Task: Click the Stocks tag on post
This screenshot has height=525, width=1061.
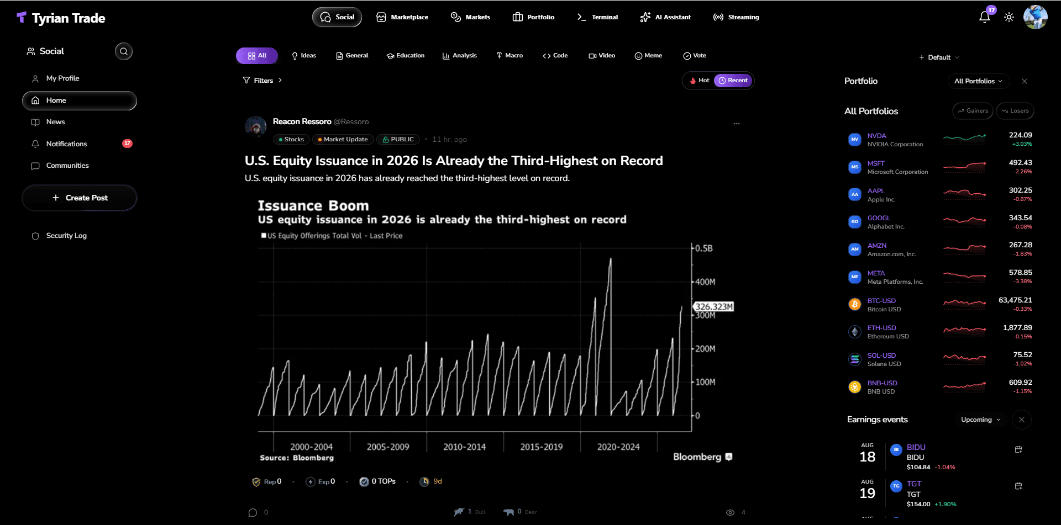Action: tap(291, 140)
